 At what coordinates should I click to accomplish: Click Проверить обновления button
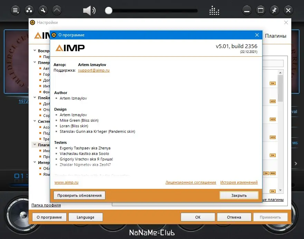(79, 195)
